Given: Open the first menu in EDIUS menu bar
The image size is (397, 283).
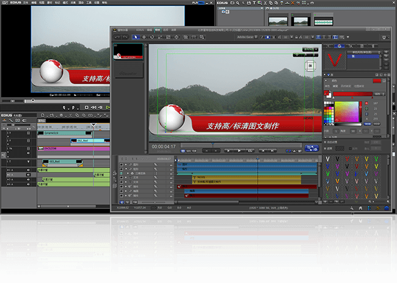Looking at the screenshot, I should [26, 2].
